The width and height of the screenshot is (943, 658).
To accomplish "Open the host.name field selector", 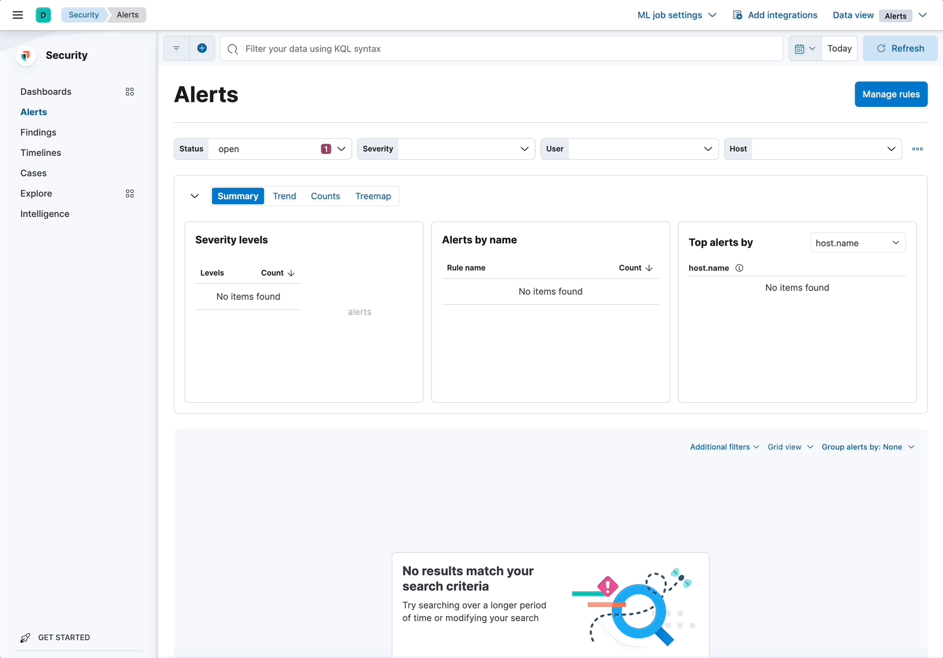I will point(858,242).
